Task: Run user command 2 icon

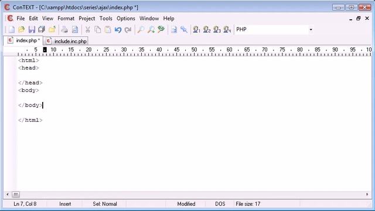Action: 207,30
